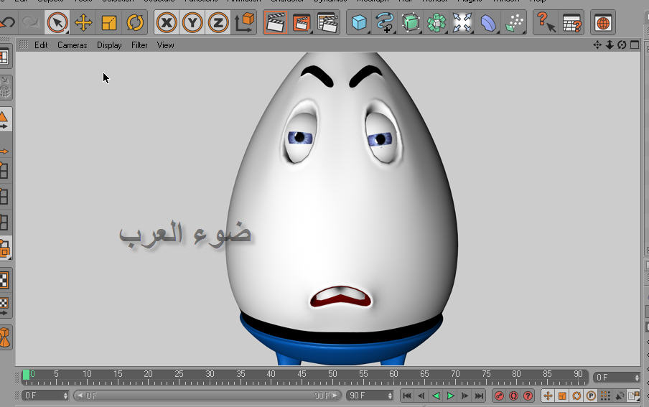Open the viewport View menu
Image resolution: width=649 pixels, height=407 pixels.
tap(165, 45)
